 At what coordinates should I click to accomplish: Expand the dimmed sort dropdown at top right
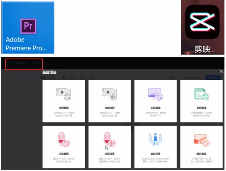(x=192, y=77)
